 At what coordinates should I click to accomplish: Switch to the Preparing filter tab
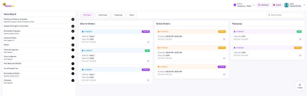coord(118,15)
